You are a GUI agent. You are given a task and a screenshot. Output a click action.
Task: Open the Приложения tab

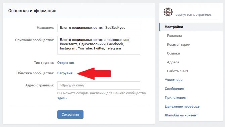[x=175, y=98]
